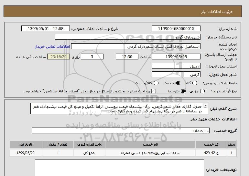Click the شرح کلی نیاز label

[x=223, y=109]
